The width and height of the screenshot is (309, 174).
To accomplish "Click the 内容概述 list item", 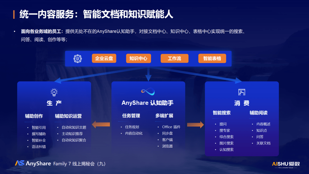I will click(x=264, y=124).
